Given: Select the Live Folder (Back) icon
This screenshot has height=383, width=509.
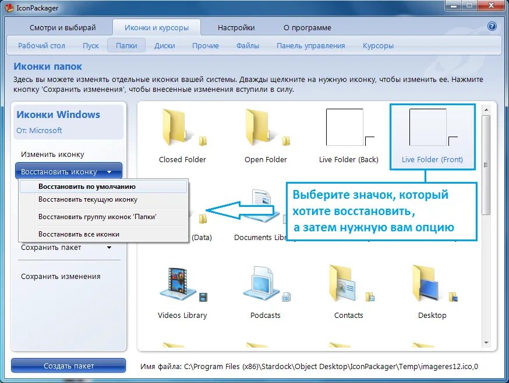Looking at the screenshot, I should [x=349, y=136].
